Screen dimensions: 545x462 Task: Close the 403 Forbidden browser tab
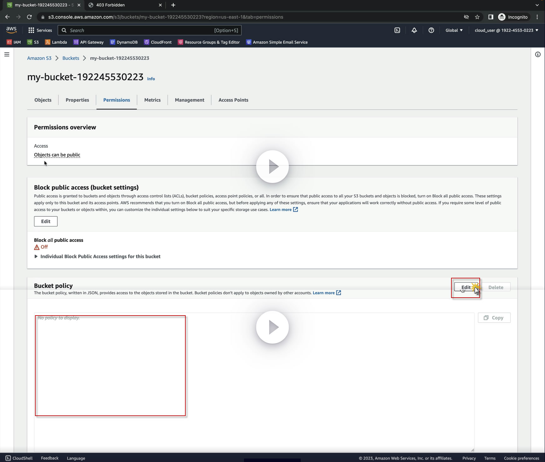click(x=160, y=5)
